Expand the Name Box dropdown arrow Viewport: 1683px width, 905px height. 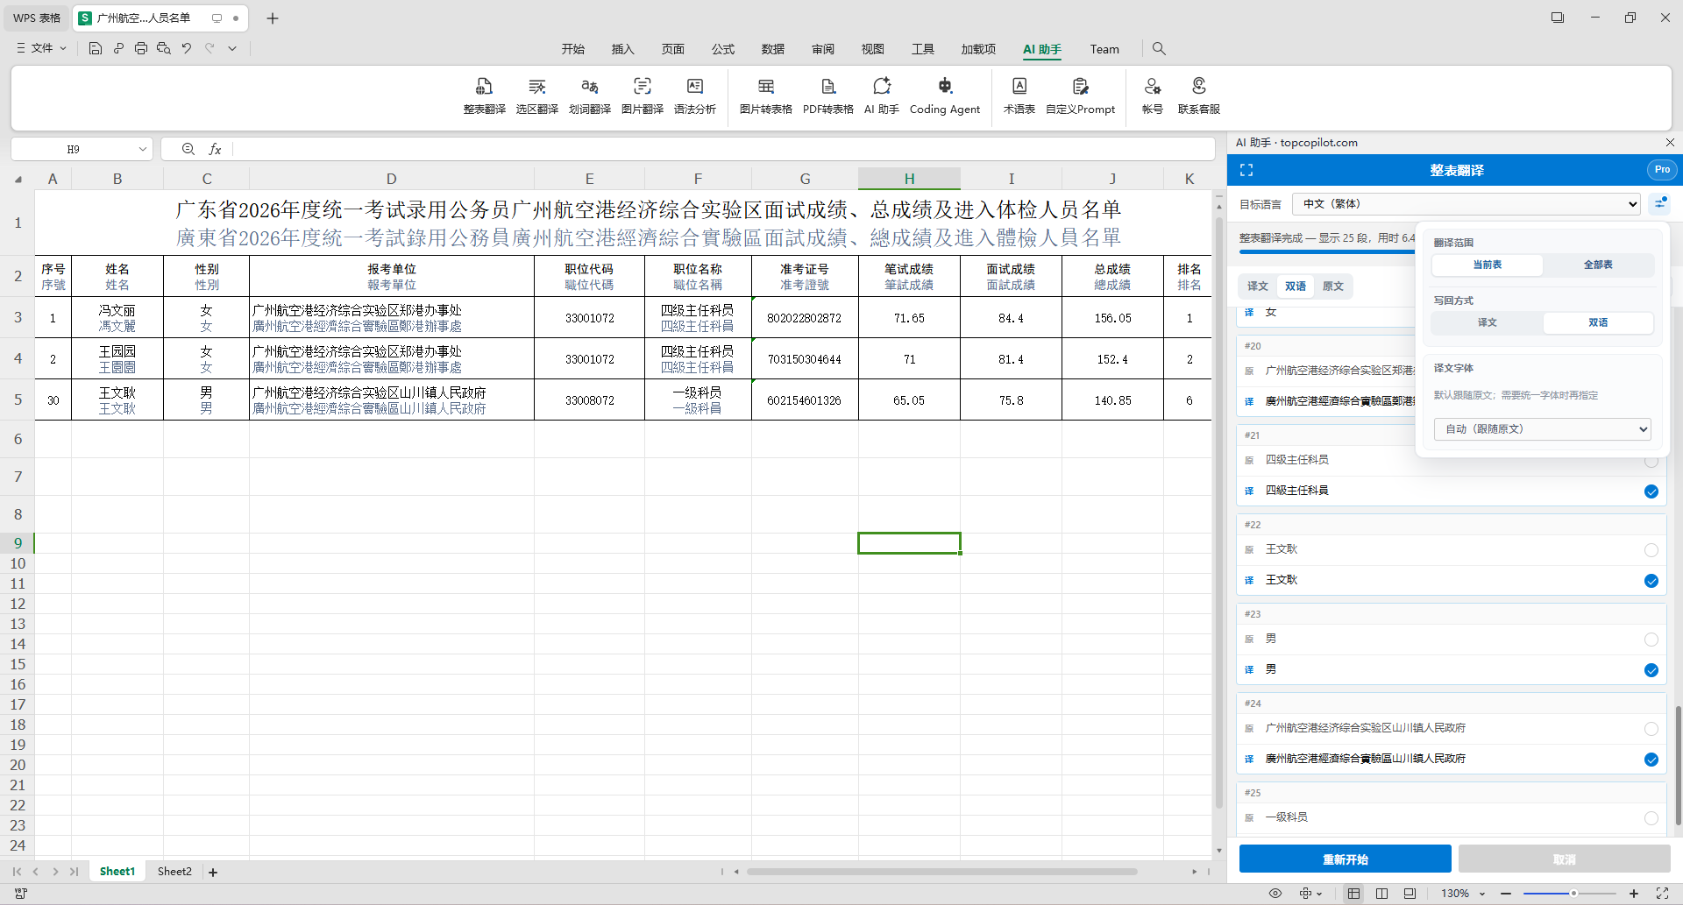pos(142,149)
